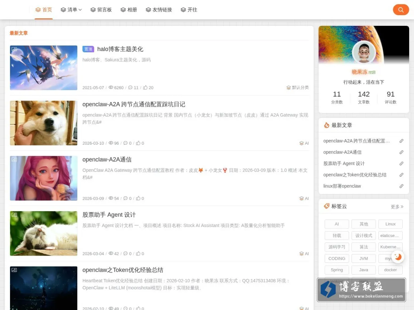
Task: Select the 算法 tag
Action: (364, 247)
